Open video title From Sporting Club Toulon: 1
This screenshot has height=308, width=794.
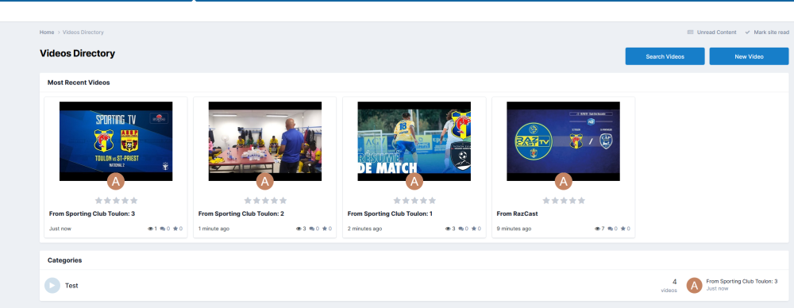coord(390,214)
